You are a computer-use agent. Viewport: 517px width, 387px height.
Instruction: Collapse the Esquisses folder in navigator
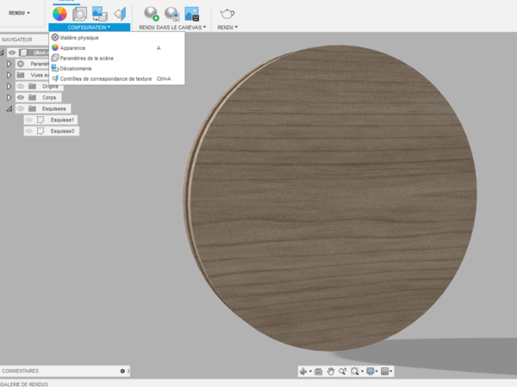tap(9, 108)
